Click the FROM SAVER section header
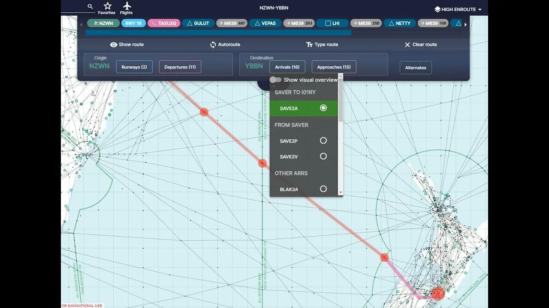This screenshot has width=549, height=308. [292, 125]
